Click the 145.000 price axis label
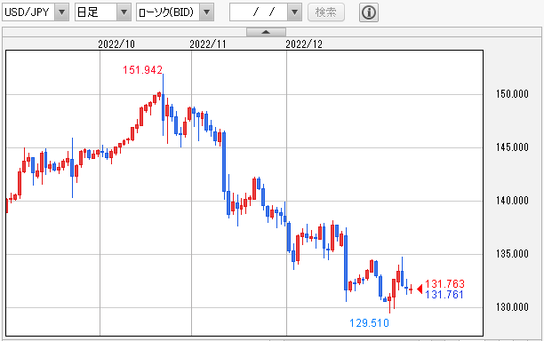Screen dimensions: 544x341 [512, 147]
